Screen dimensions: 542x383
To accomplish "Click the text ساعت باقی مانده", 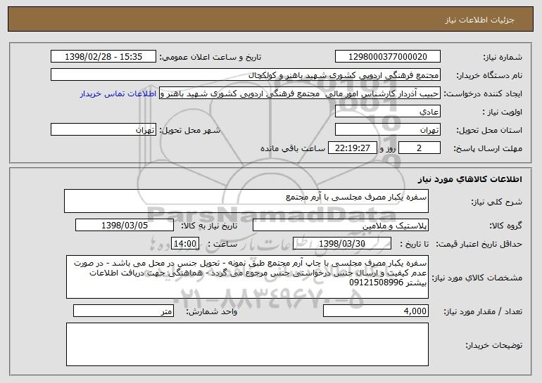I will (292, 148).
